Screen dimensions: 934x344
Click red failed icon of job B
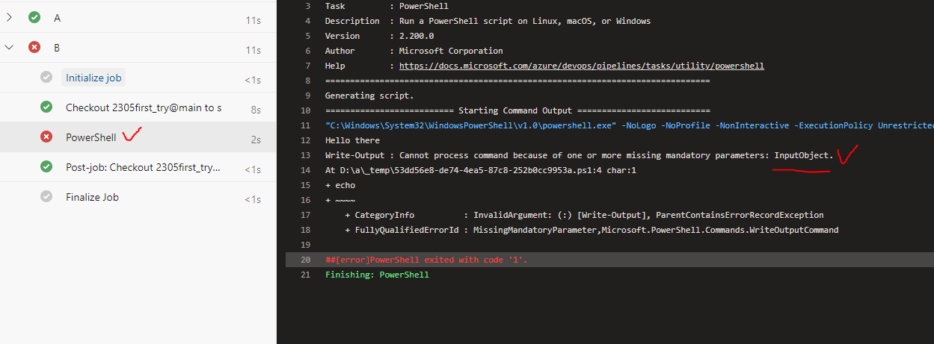click(x=34, y=48)
